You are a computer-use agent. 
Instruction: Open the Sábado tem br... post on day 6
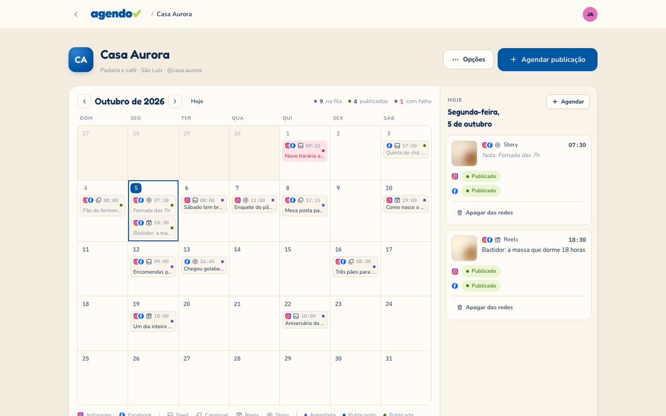[204, 204]
